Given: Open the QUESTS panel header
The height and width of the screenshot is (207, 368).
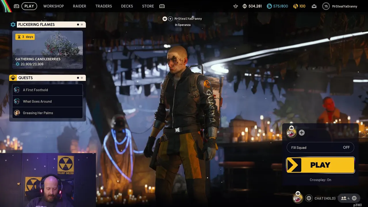Looking at the screenshot, I should pos(51,78).
